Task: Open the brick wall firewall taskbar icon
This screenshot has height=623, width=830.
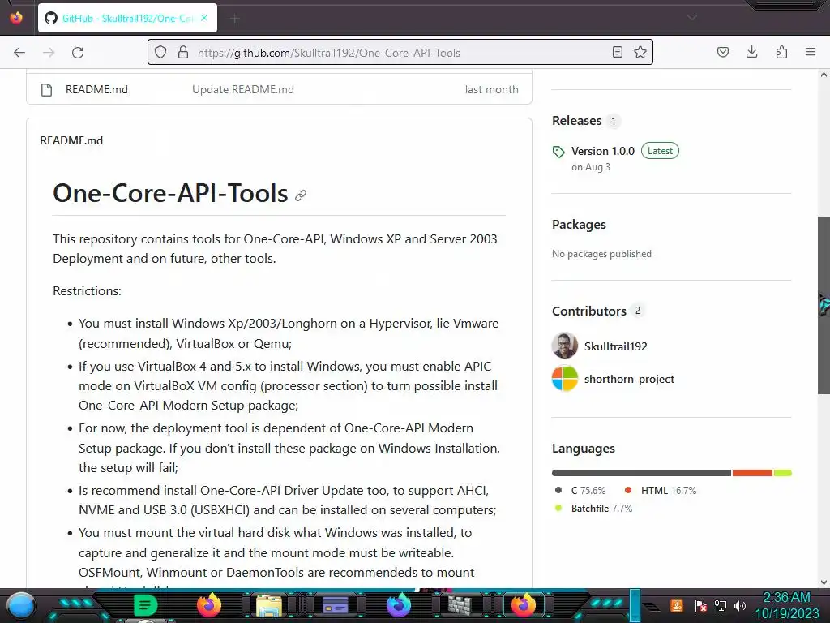Action: click(x=460, y=605)
